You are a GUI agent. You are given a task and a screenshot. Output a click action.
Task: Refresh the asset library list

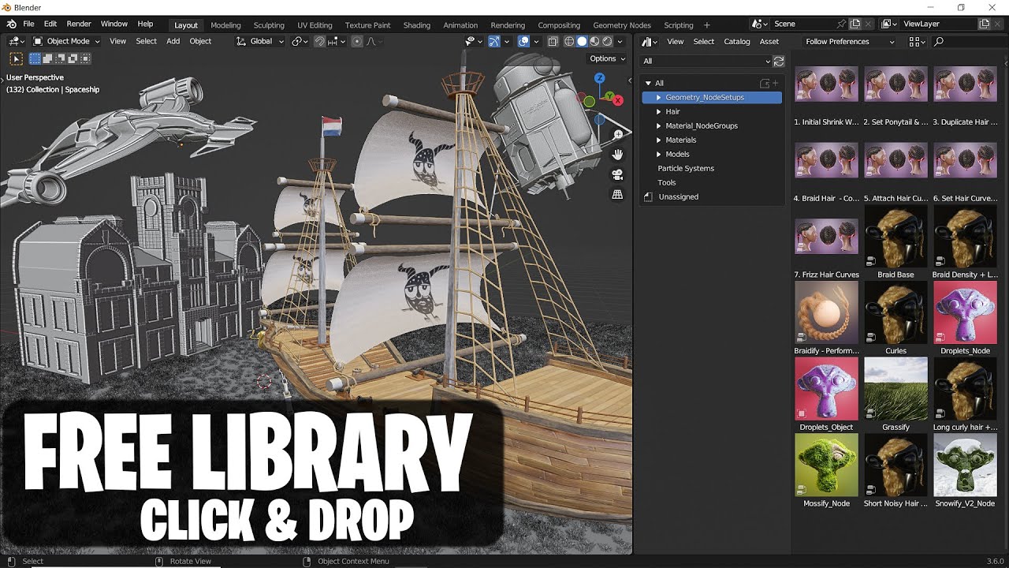pos(779,61)
